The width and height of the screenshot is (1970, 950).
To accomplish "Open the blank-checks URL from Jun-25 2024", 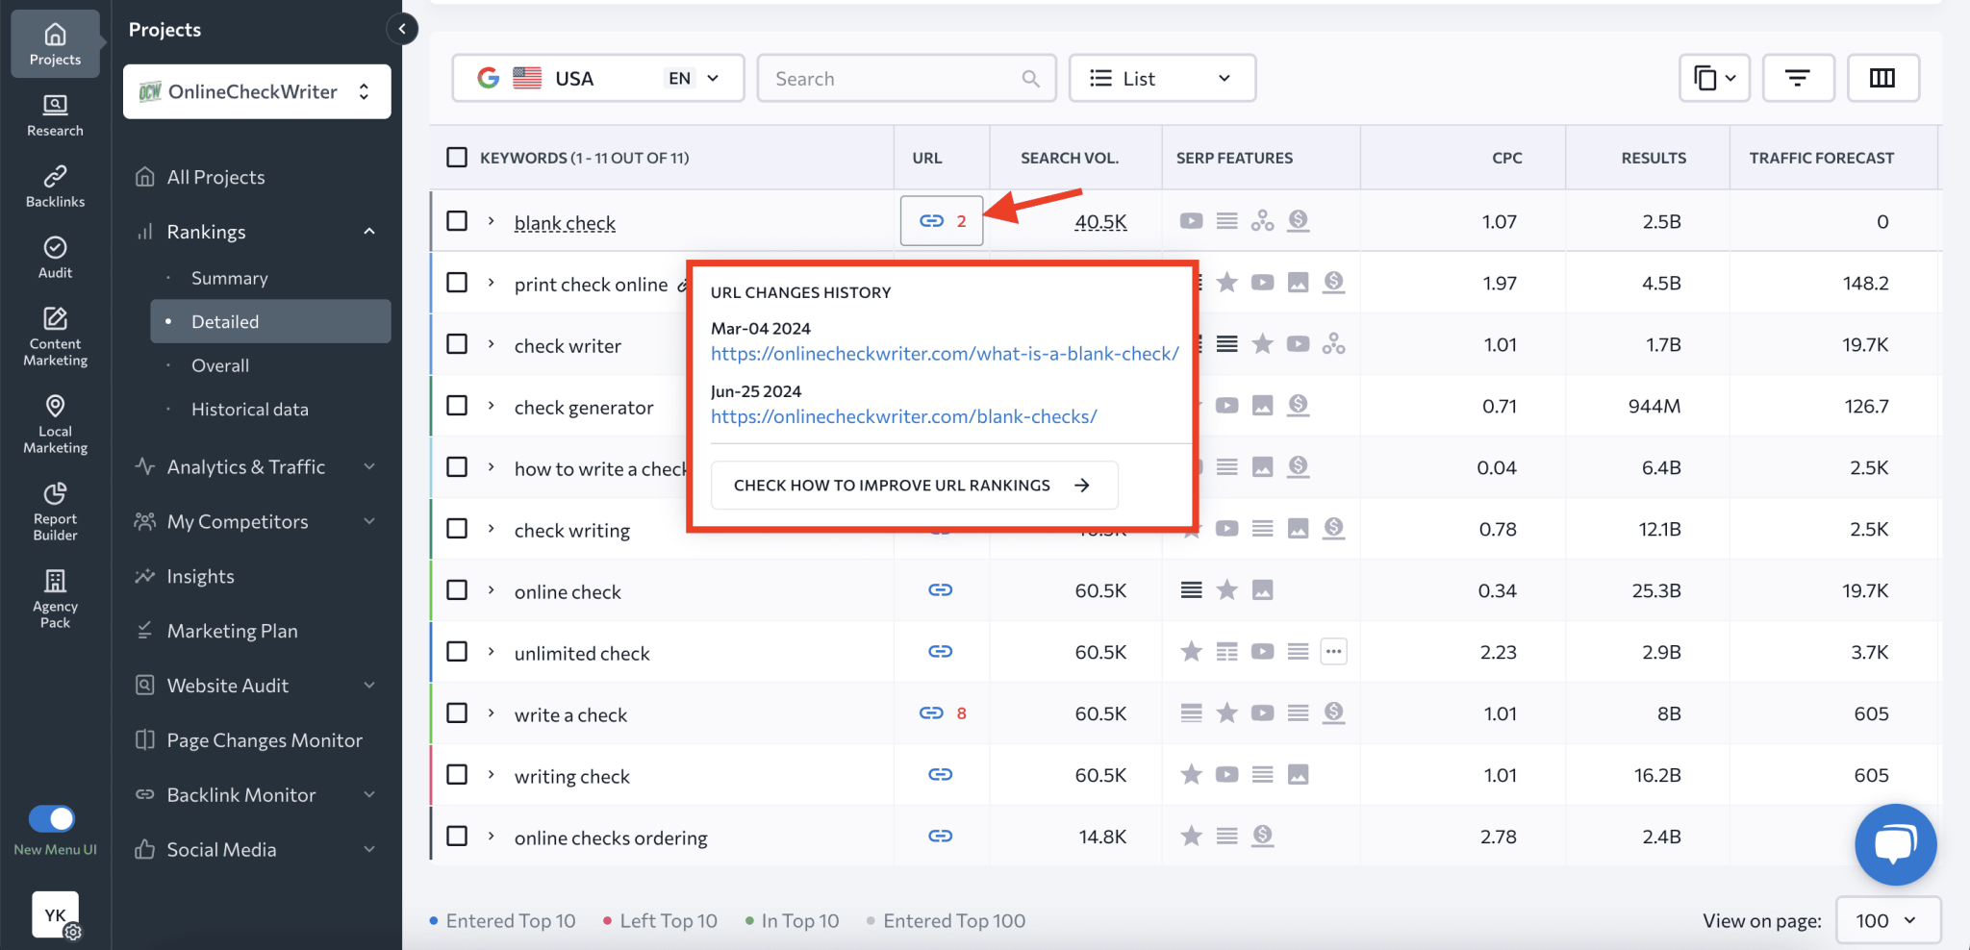I will tap(903, 415).
